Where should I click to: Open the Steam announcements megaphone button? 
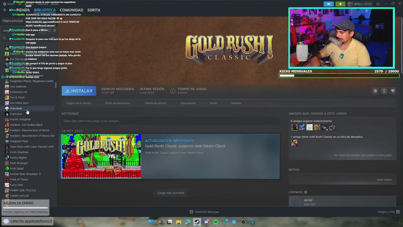tap(329, 4)
